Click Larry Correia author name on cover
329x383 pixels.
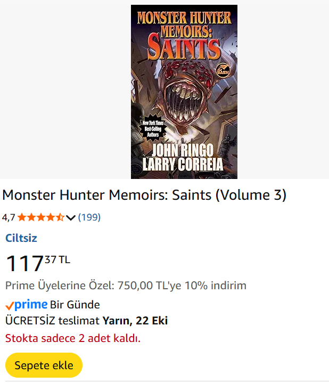pos(184,164)
